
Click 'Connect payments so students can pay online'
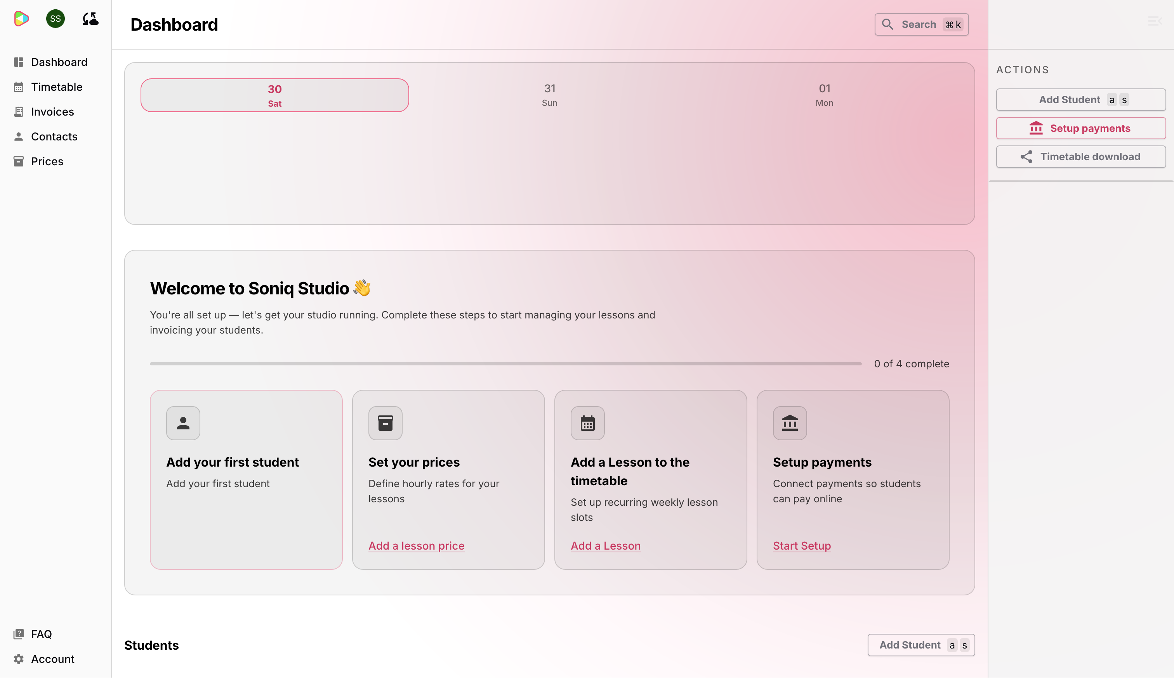pos(846,491)
